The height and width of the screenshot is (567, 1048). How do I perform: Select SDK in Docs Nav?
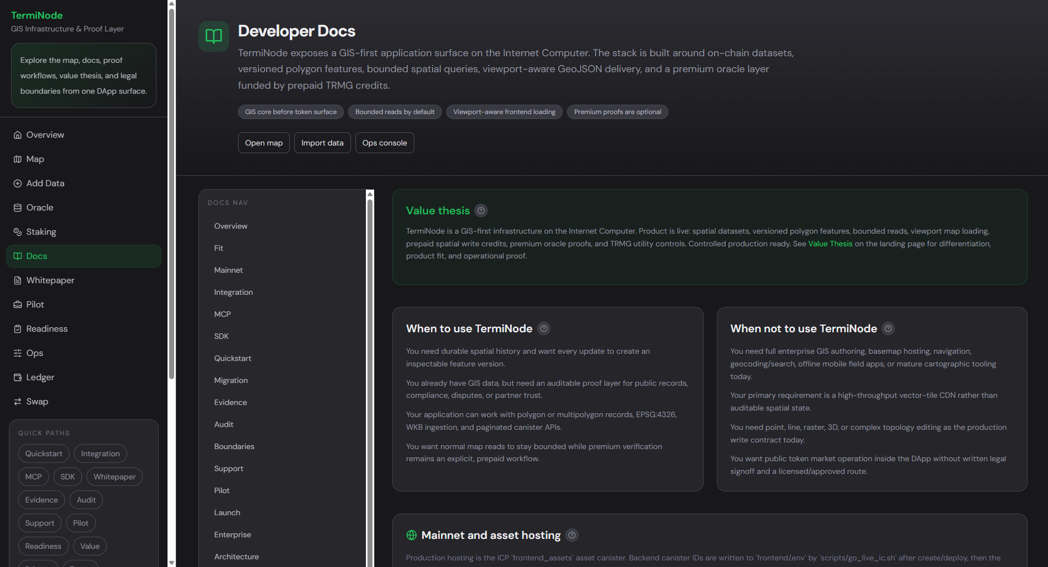282,336
